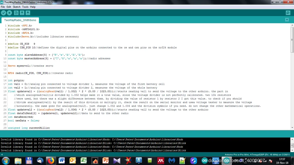Image resolution: width=294 pixels, height=165 pixels.
Task: Open the Tools menu
Action: (25, 7)
